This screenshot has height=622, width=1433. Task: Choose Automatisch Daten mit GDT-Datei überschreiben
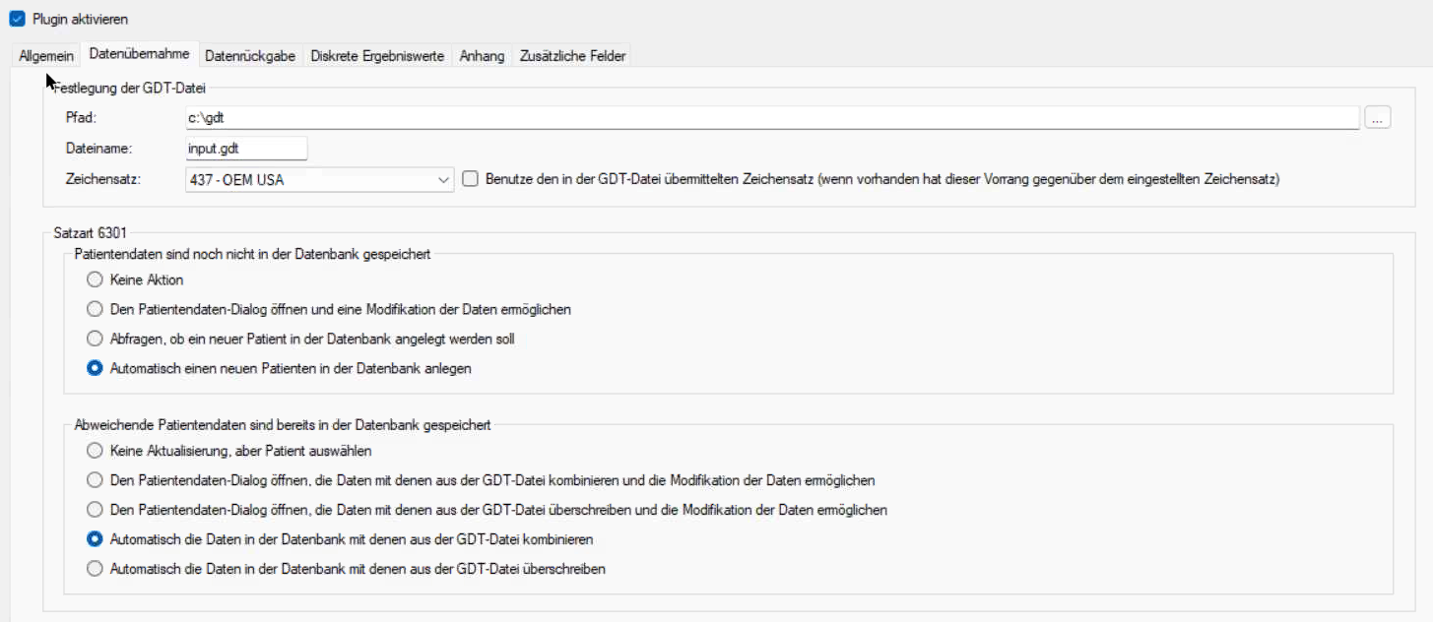[95, 569]
